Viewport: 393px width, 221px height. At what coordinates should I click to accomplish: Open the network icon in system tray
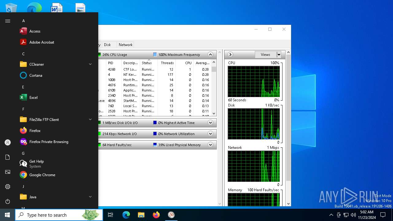pyautogui.click(x=346, y=215)
